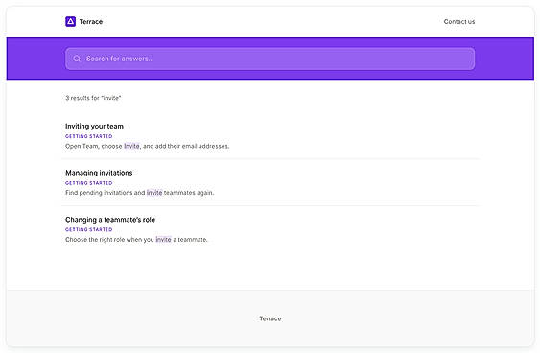Image resolution: width=540 pixels, height=353 pixels.
Task: Click the Terrace brand name in header
Action: click(91, 22)
